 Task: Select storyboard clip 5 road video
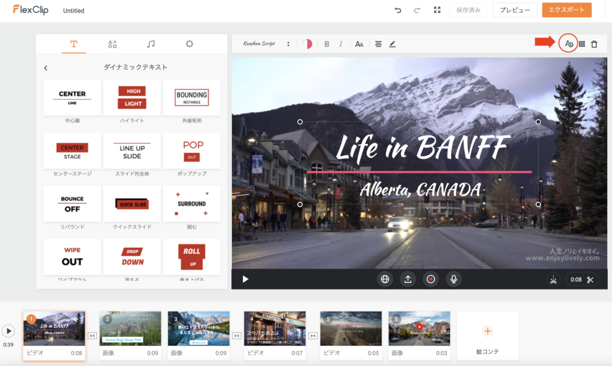tap(351, 336)
